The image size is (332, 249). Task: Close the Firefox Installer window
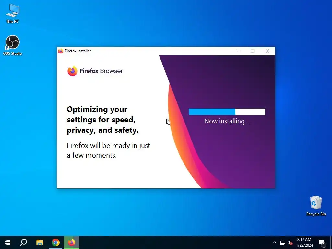[267, 51]
